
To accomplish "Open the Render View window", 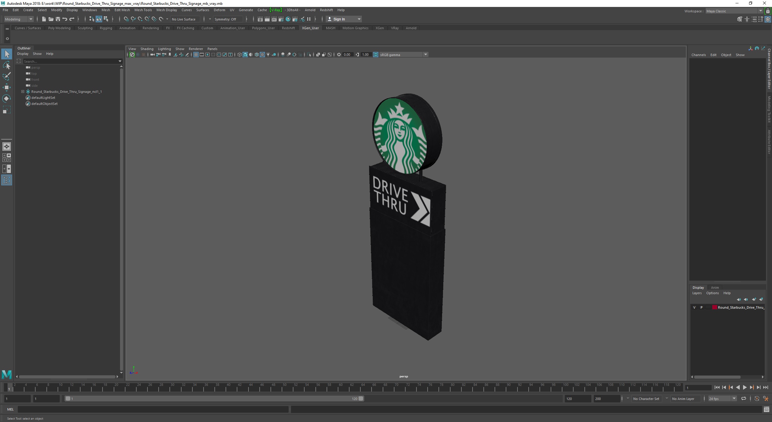I will click(x=260, y=19).
